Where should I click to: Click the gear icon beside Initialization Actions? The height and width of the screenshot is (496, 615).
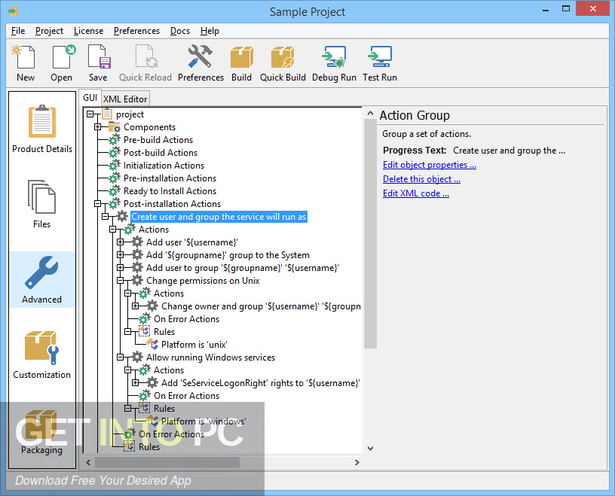coord(114,166)
